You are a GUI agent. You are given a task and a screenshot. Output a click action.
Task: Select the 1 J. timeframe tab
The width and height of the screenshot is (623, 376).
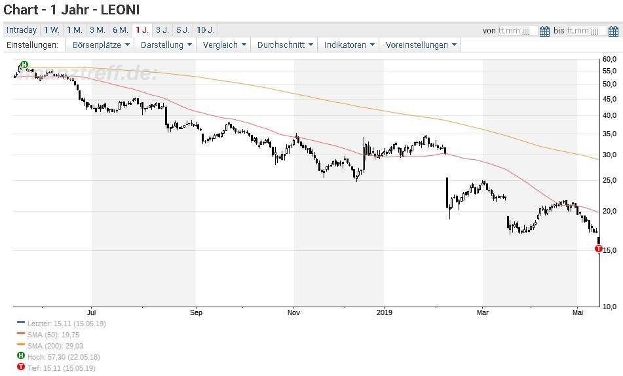142,30
